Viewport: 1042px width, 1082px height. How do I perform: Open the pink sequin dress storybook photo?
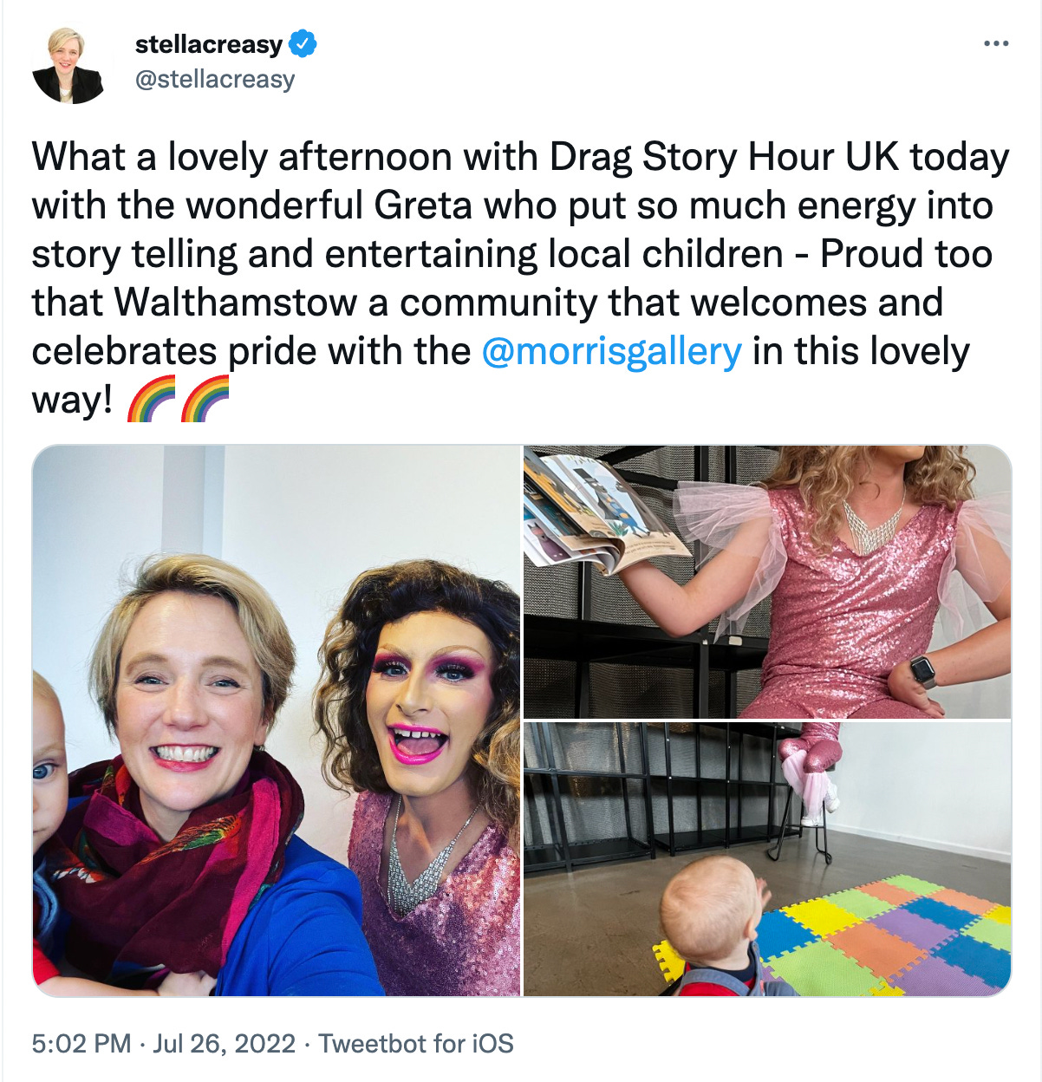pyautogui.click(x=767, y=582)
